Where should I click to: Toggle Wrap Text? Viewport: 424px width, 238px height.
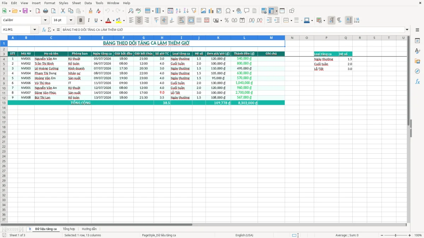pos(181,20)
